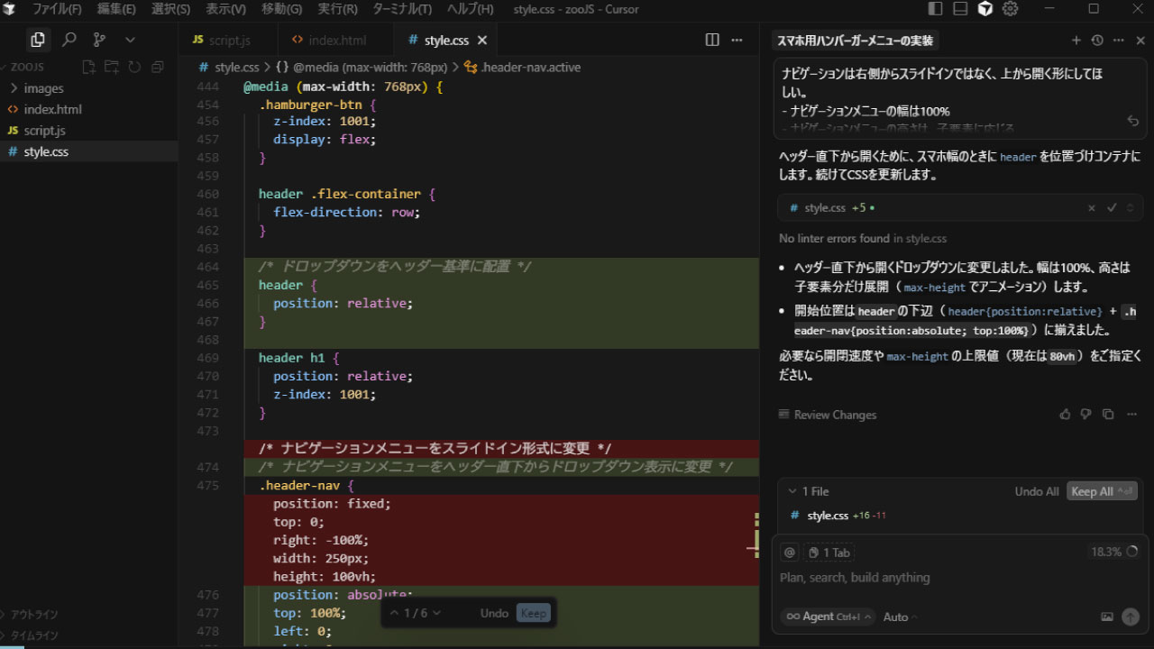
Task: Click Keep All changes button
Action: (1102, 491)
